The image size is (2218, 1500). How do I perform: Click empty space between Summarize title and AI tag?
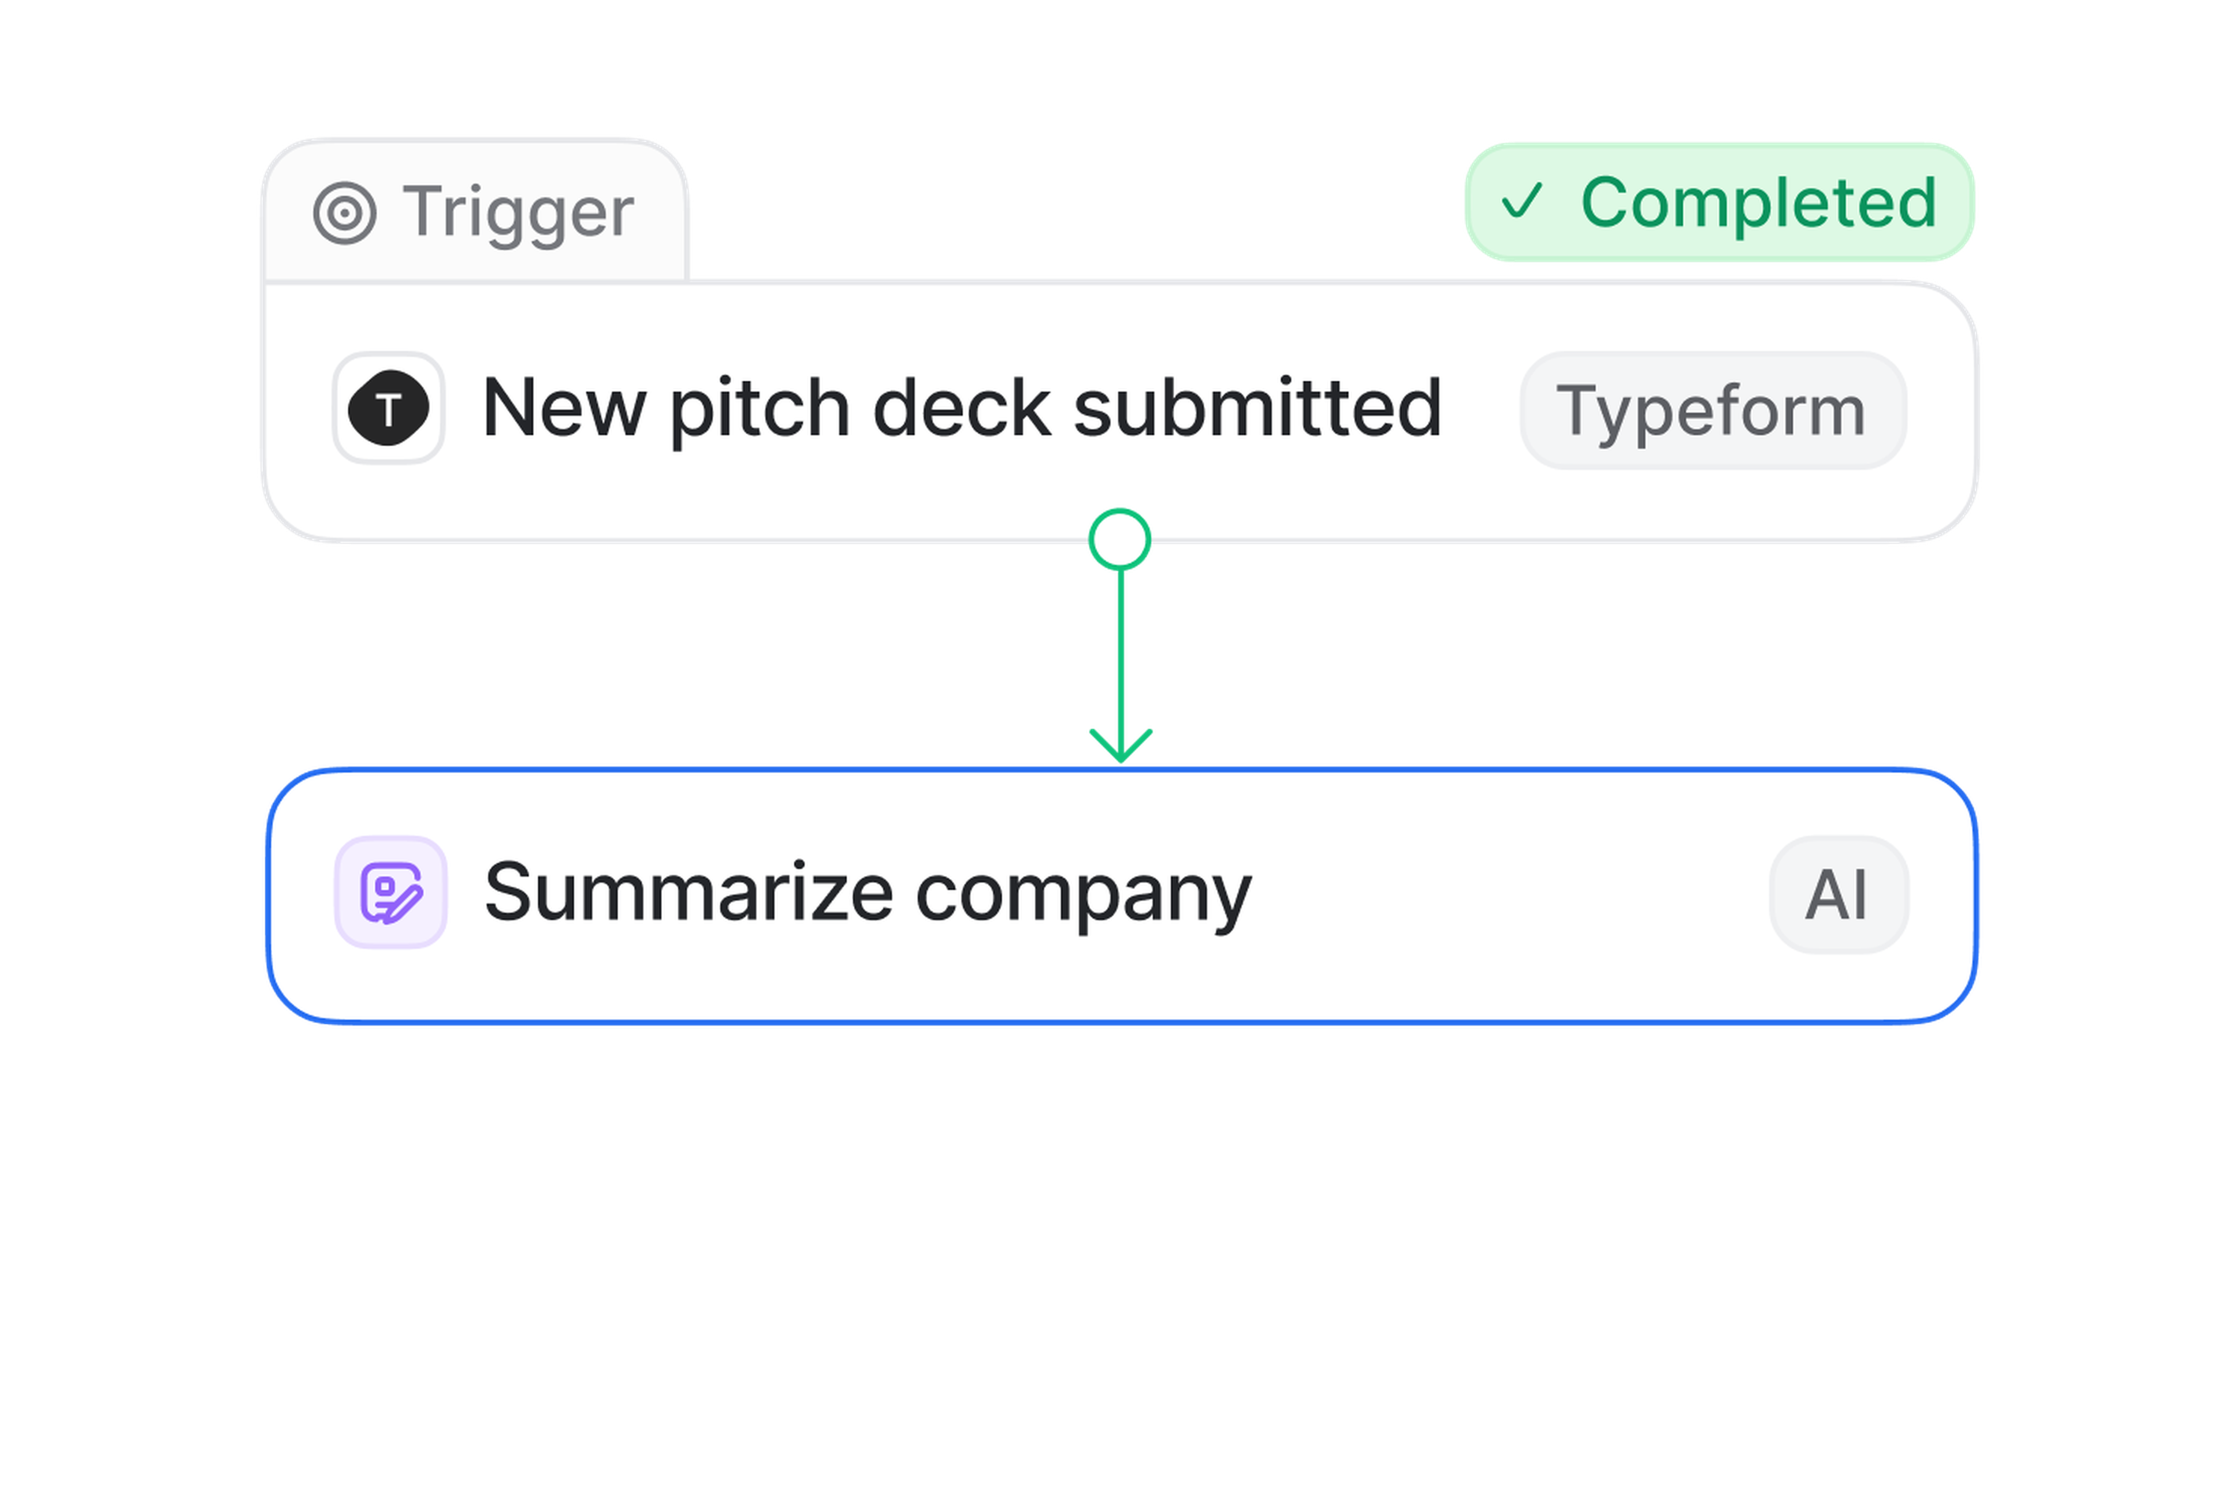click(1508, 894)
